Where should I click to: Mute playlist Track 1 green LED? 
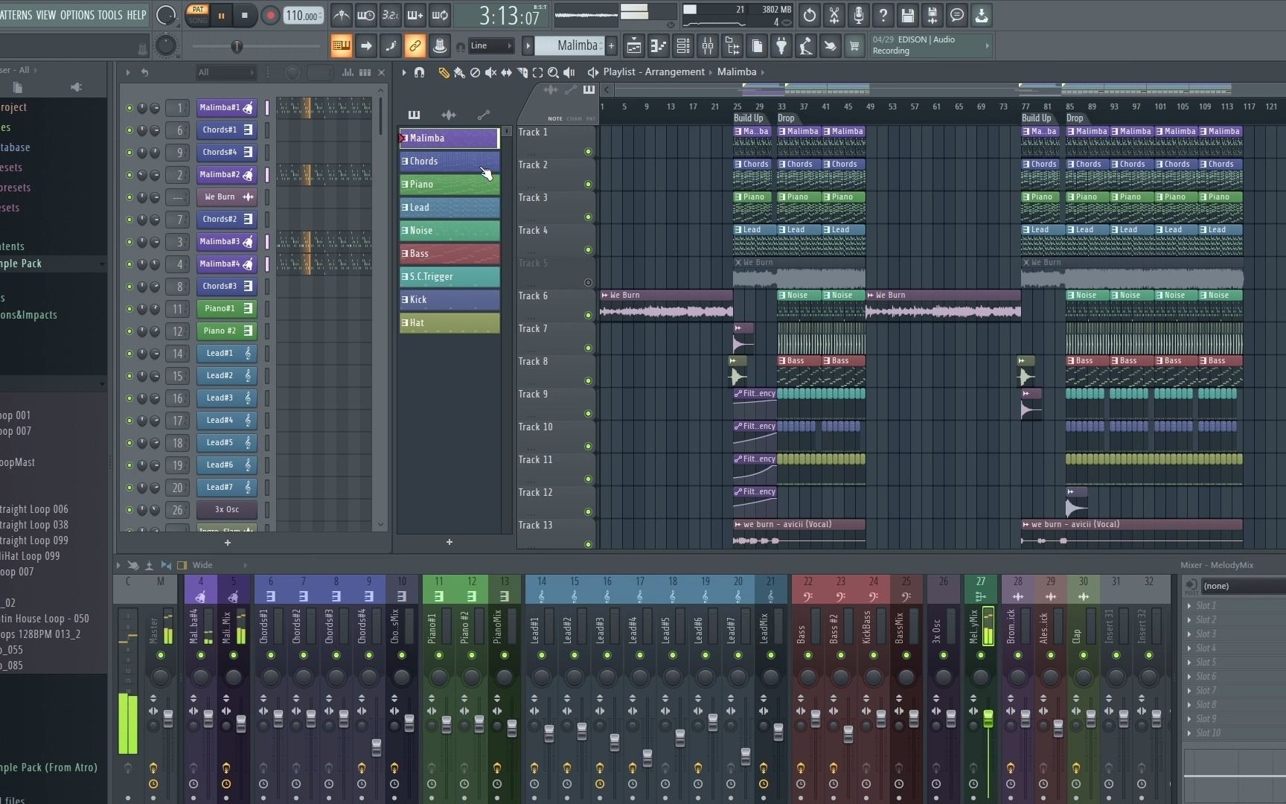tap(588, 152)
